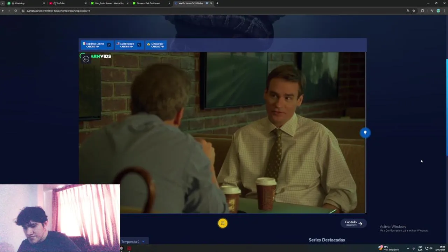Viewport: 448px width, 252px height.
Task: Open the media controls icon
Action: [432, 11]
